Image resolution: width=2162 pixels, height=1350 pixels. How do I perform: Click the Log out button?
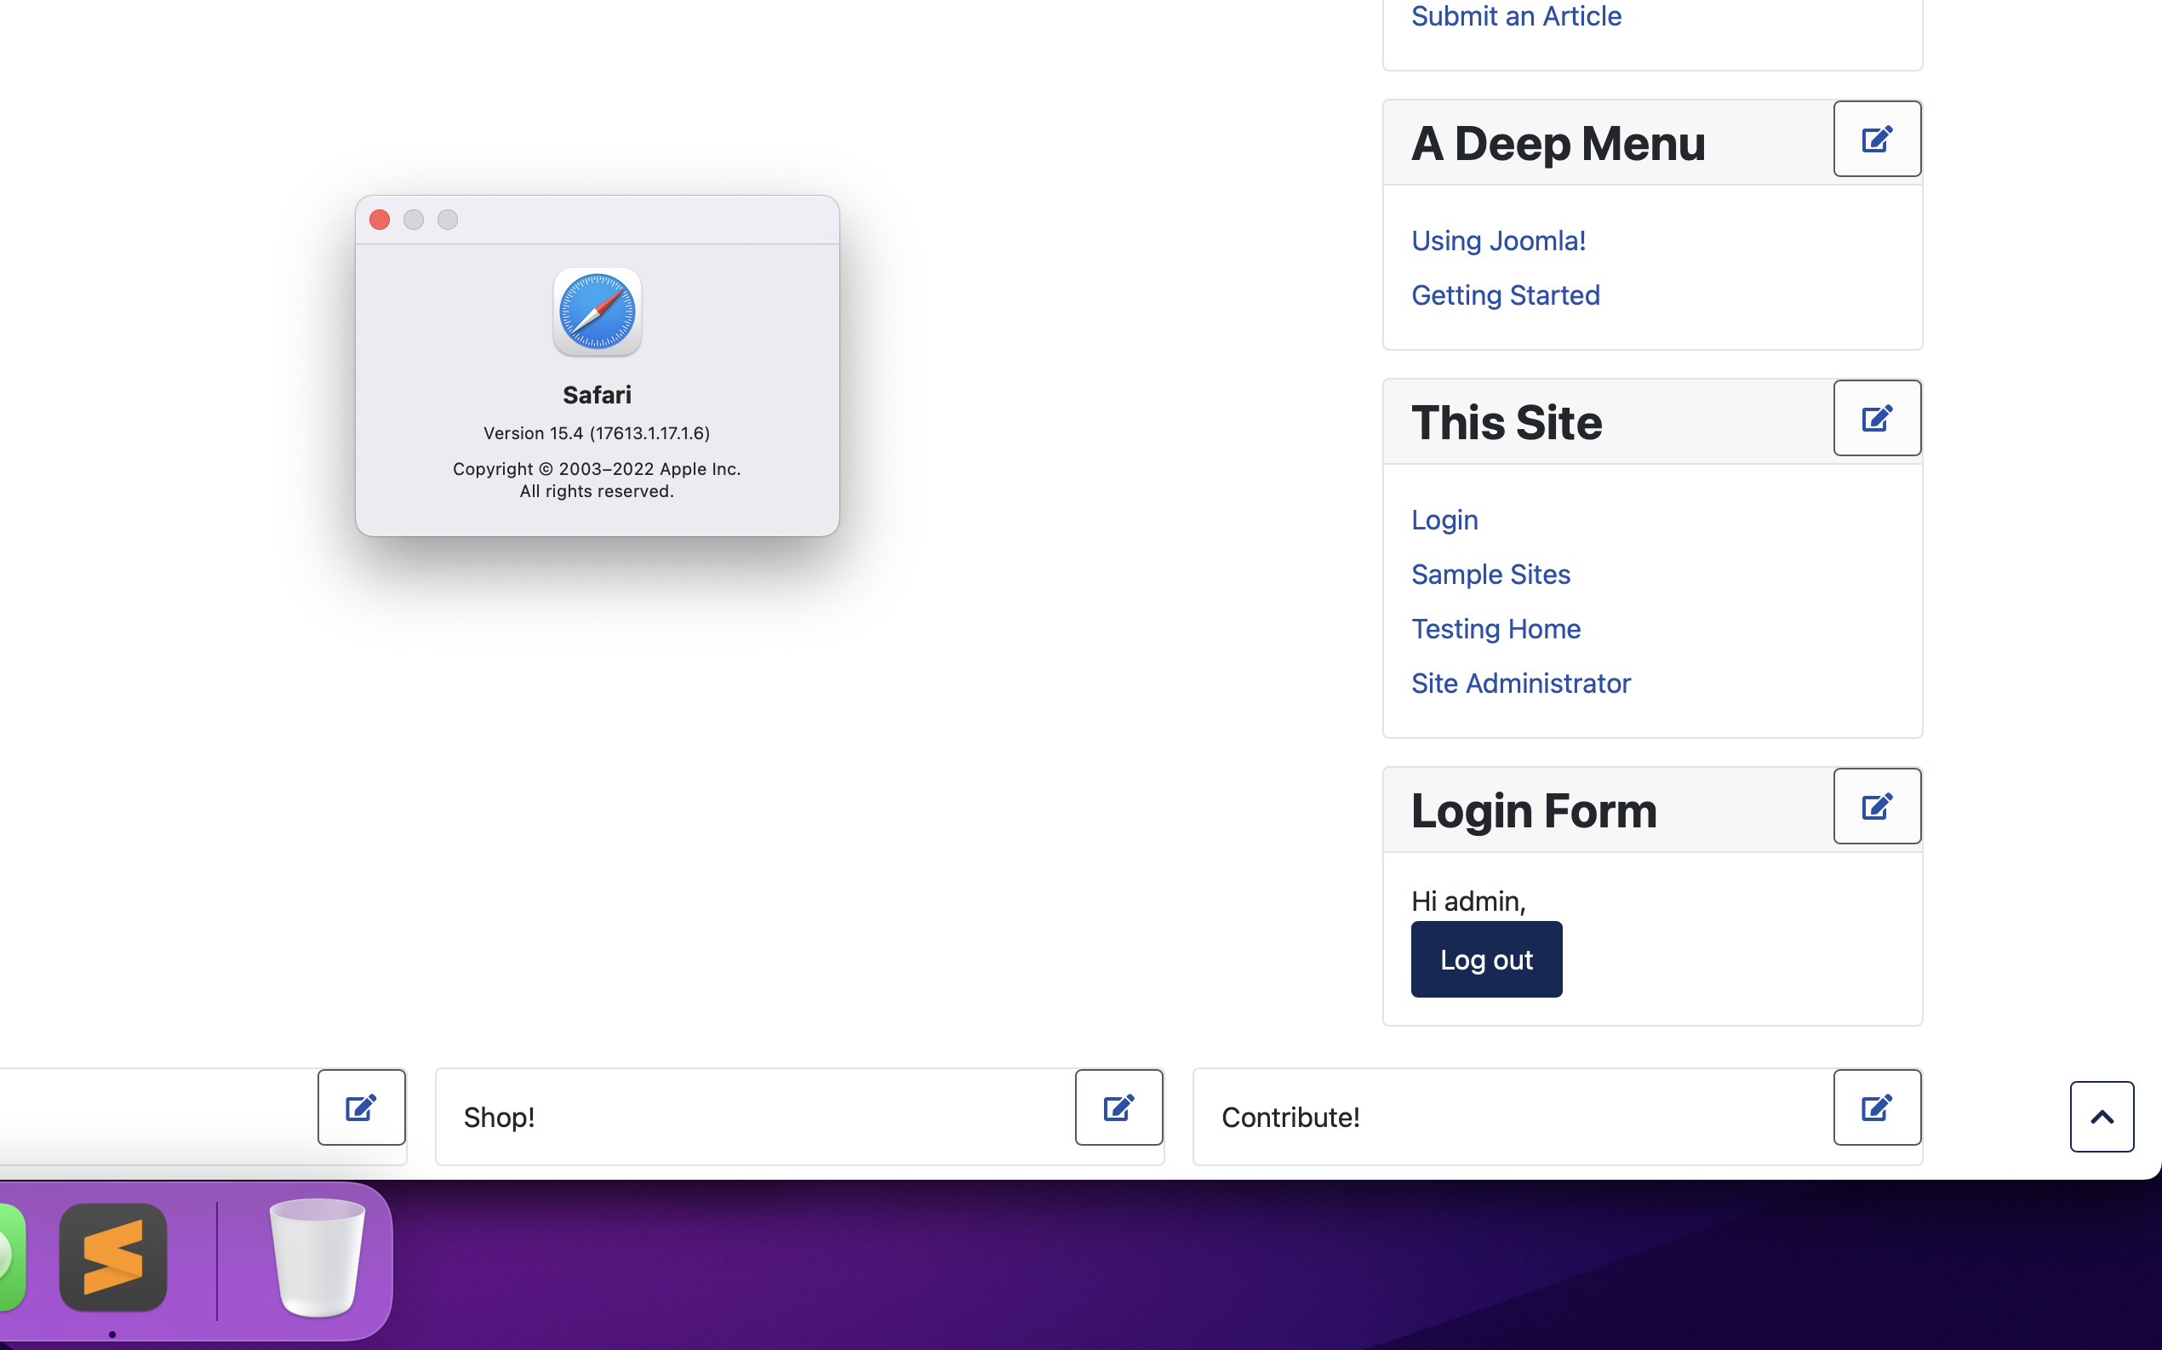coord(1486,959)
